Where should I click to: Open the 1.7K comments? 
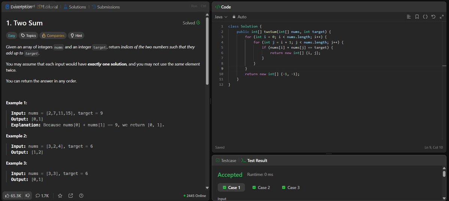pos(42,195)
